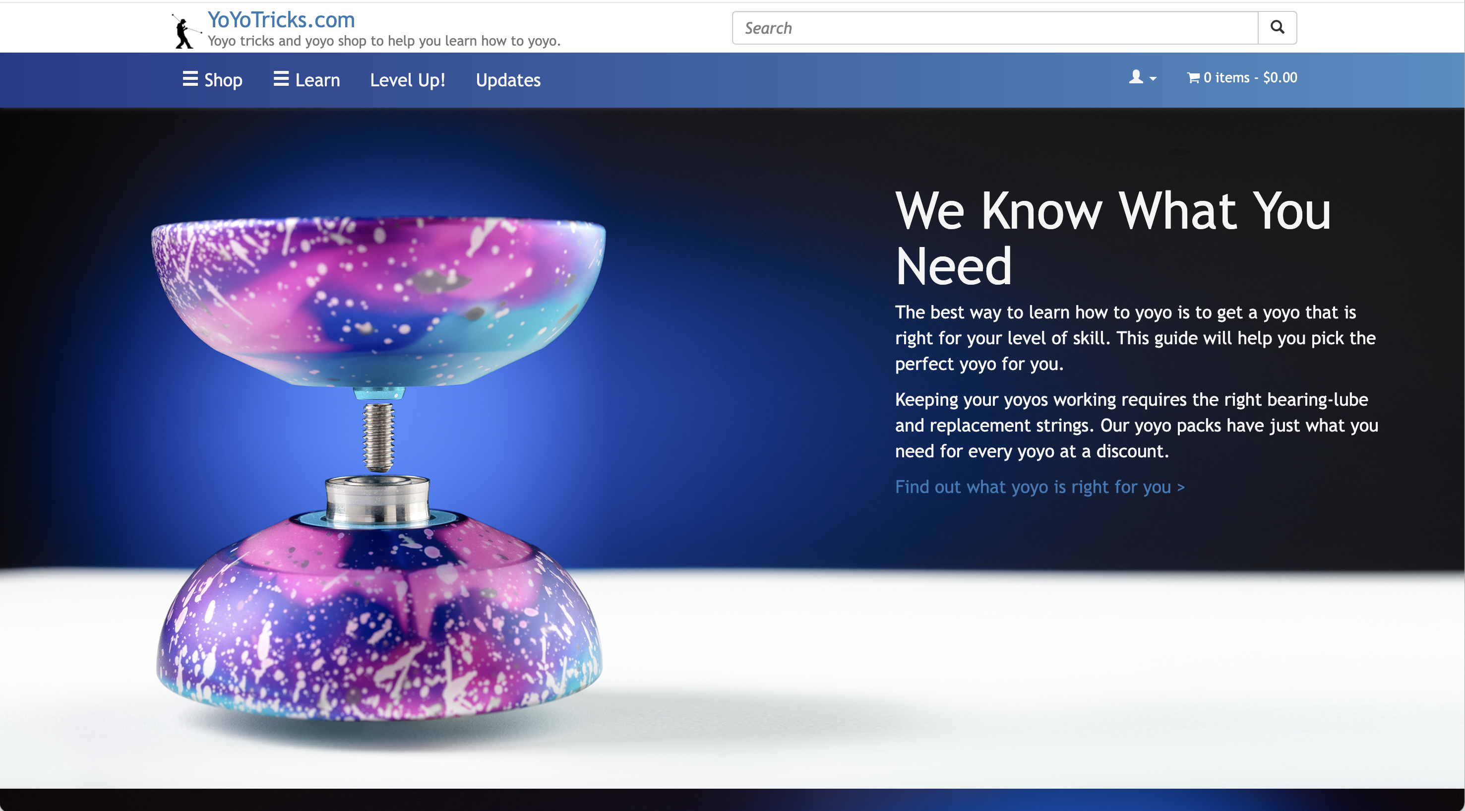Click the tagline 'Yoyo tricks and yoyo shop to help you learn how to yoyo.'
This screenshot has width=1465, height=811.
coord(384,41)
